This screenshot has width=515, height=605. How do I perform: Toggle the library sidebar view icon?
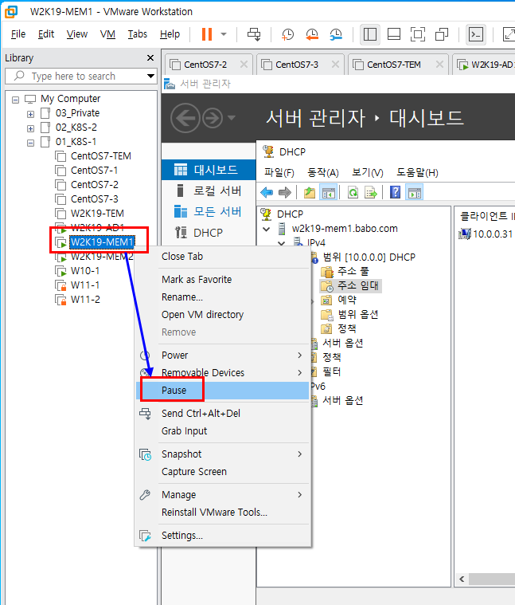click(370, 34)
